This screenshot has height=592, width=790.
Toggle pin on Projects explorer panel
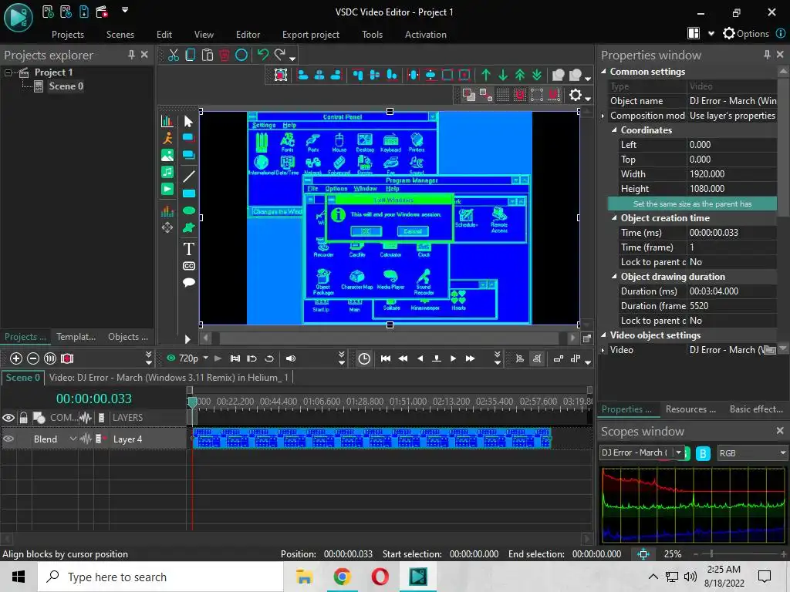click(131, 55)
